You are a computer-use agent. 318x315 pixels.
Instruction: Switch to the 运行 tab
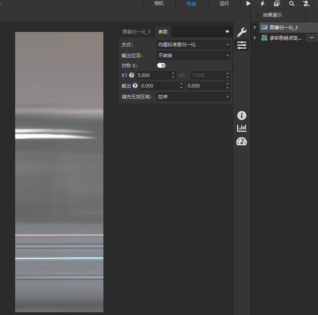coord(224,3)
